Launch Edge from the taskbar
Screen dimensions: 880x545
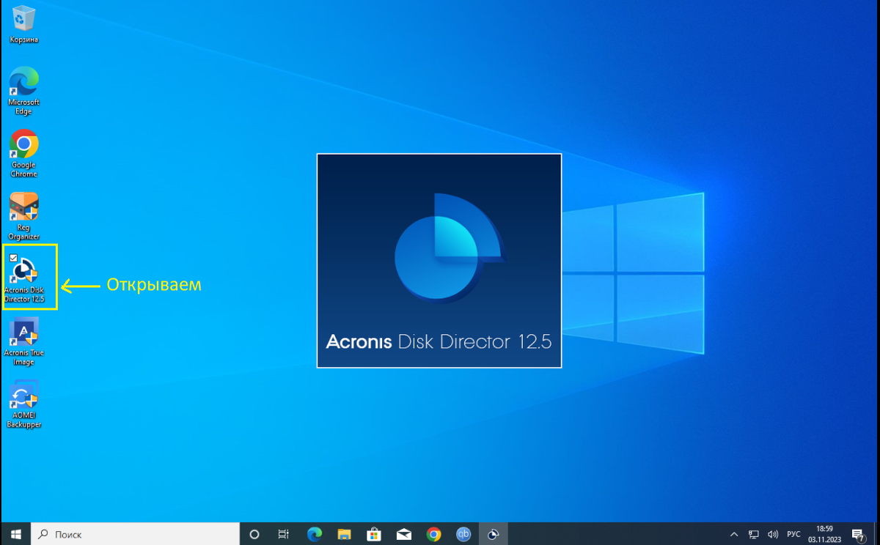[x=315, y=534]
